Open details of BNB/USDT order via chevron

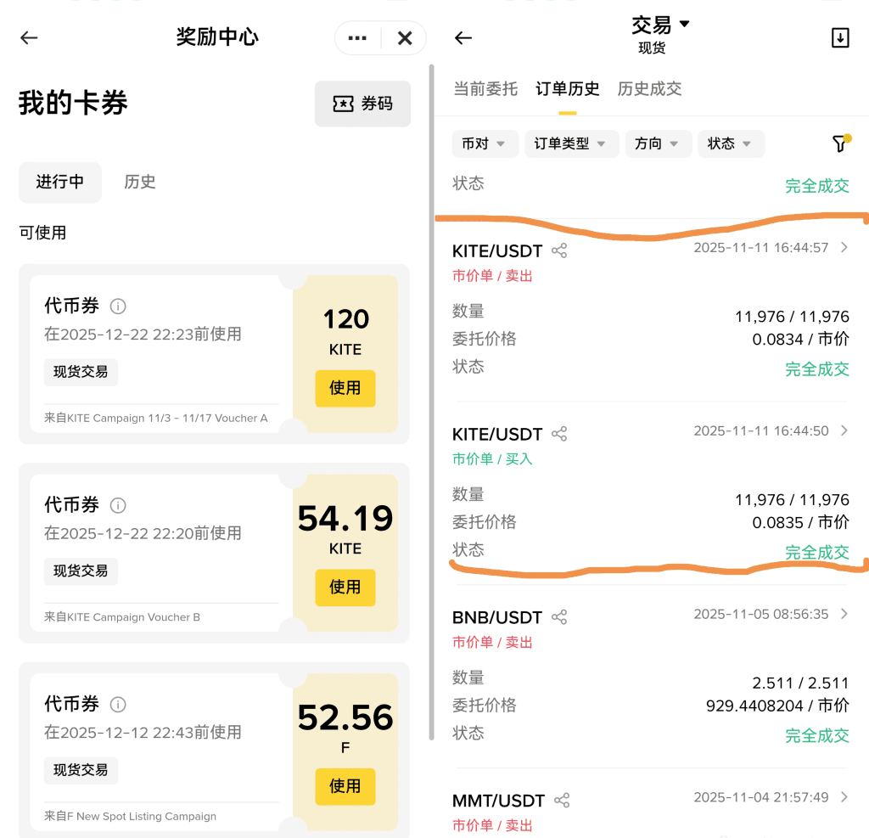click(x=844, y=614)
